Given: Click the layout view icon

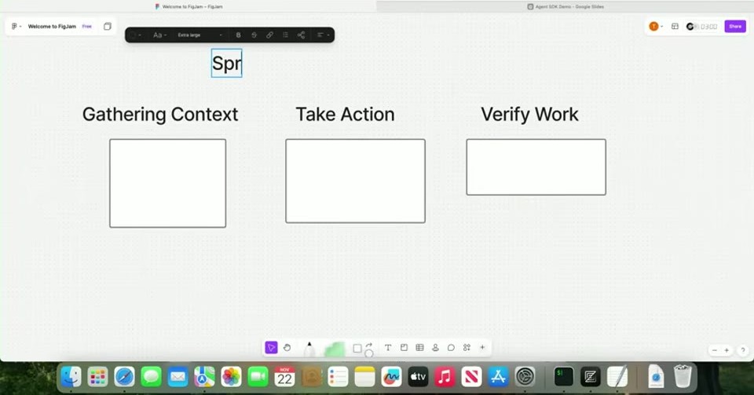Looking at the screenshot, I should (675, 27).
